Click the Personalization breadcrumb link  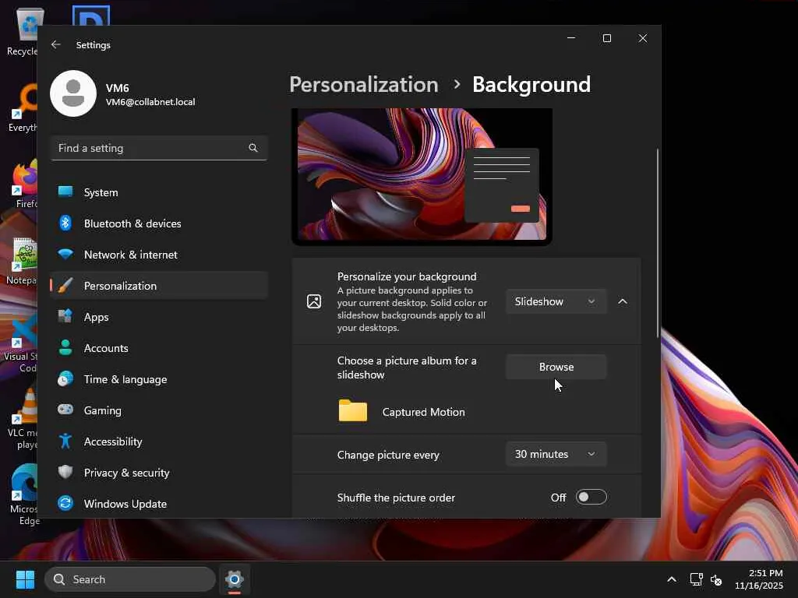pos(363,84)
